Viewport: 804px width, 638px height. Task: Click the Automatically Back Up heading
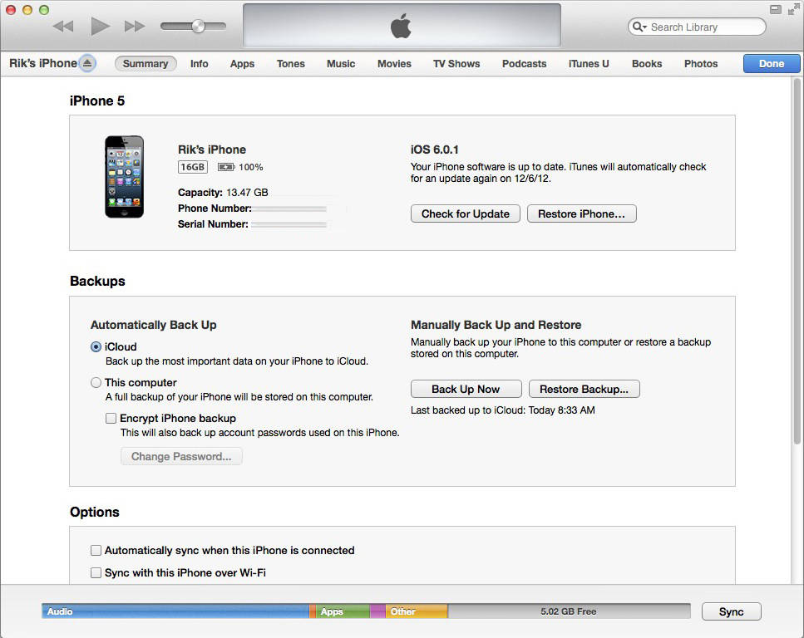click(153, 325)
